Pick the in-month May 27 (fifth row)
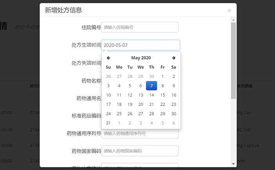 pyautogui.click(x=141, y=113)
